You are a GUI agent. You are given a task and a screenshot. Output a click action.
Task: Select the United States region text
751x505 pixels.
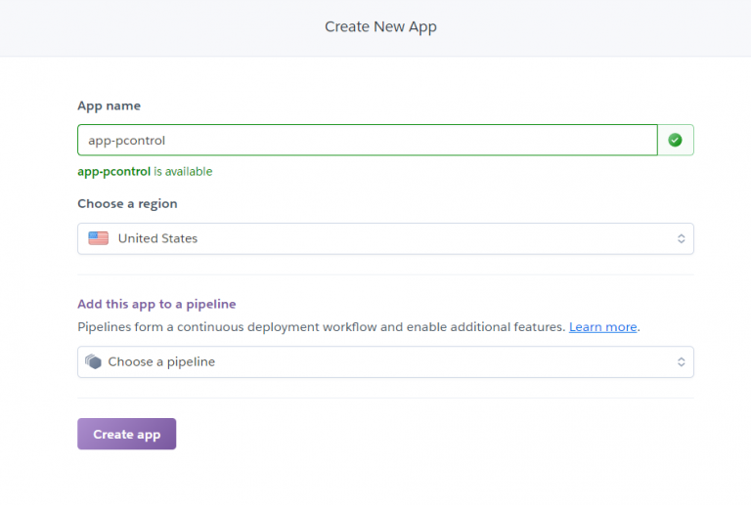click(157, 238)
